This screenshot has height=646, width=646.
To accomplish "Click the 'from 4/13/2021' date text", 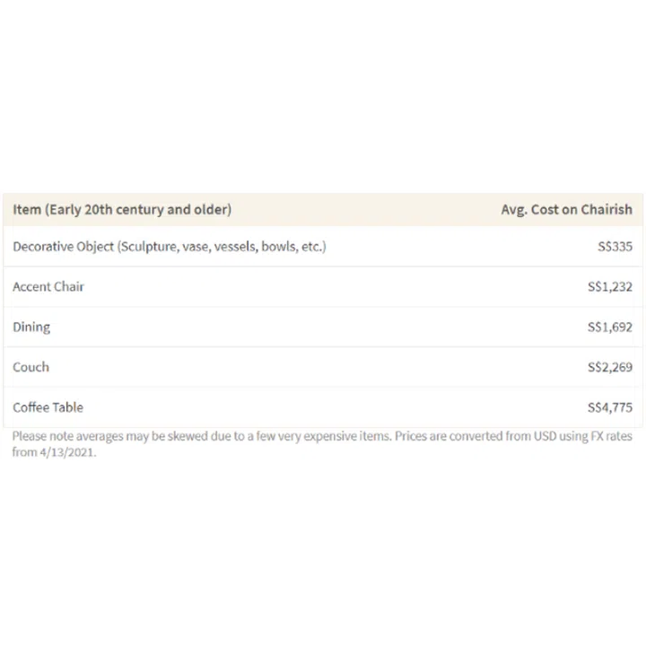I will point(54,452).
